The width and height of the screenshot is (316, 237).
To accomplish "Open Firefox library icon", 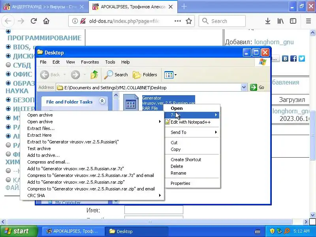I will pos(280,21).
